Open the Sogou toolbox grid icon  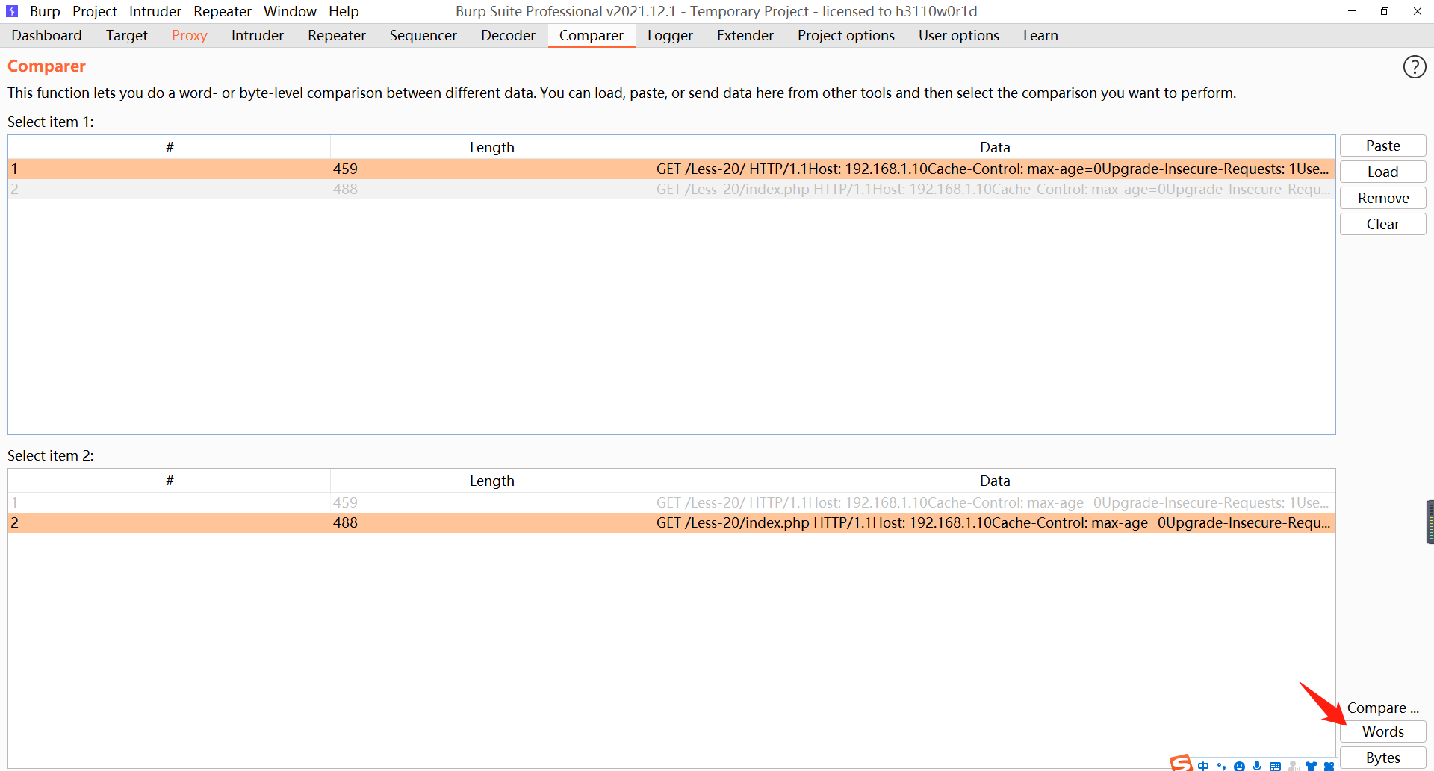pos(1329,765)
